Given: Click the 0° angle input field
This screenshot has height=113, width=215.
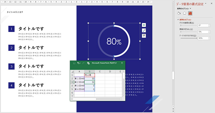Looking at the screenshot, I should (x=203, y=25).
